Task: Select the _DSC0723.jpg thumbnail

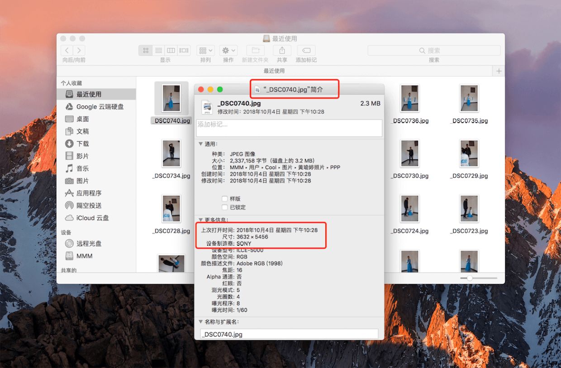Action: (x=469, y=209)
